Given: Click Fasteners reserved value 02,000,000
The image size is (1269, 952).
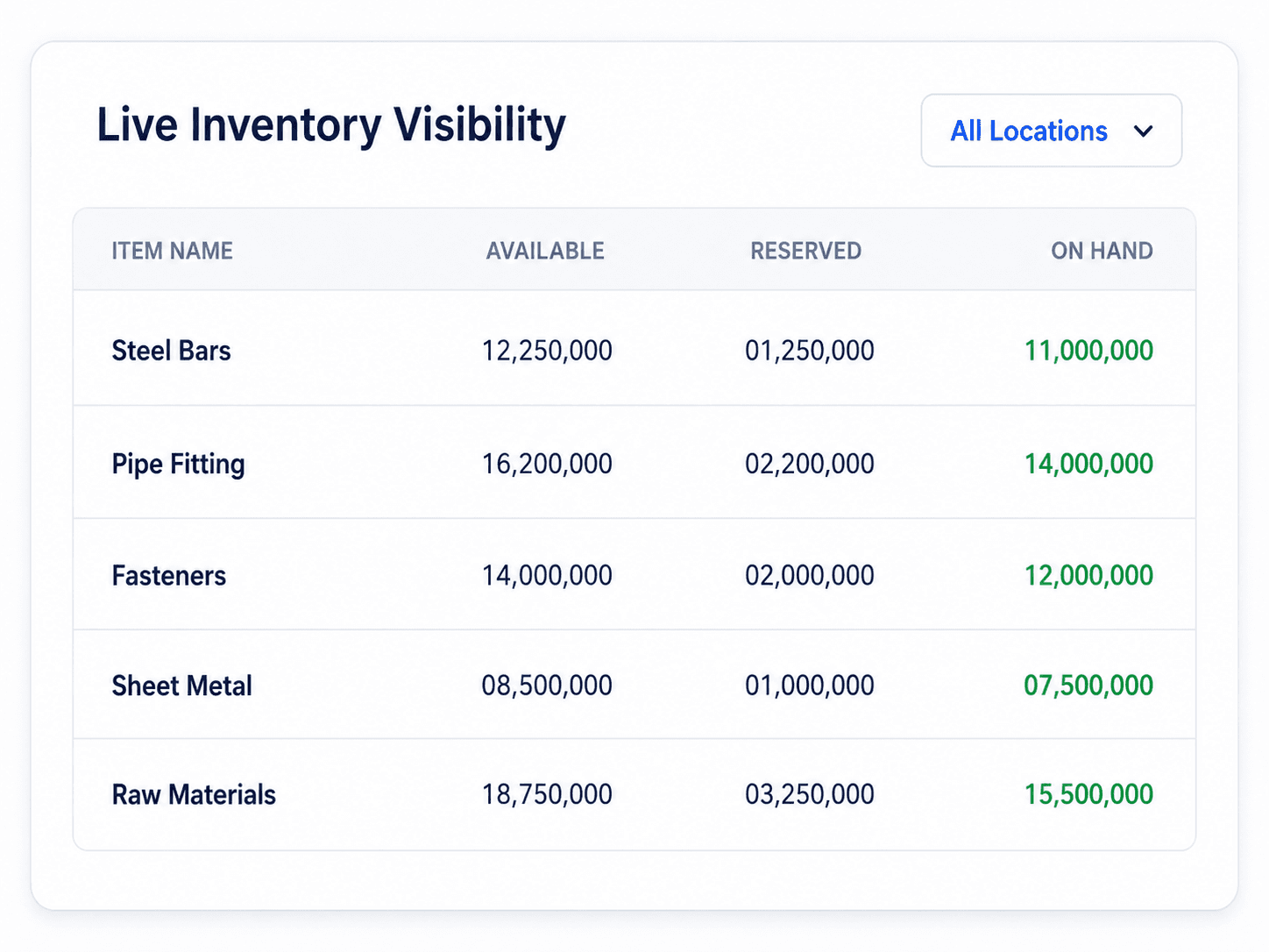Looking at the screenshot, I should click(x=810, y=575).
